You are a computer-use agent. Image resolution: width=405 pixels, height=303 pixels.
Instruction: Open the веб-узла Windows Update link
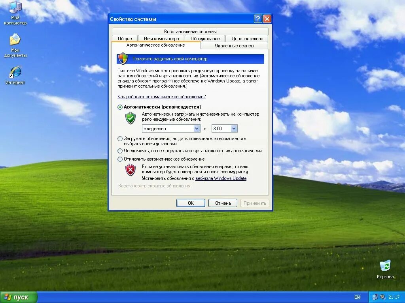221,178
